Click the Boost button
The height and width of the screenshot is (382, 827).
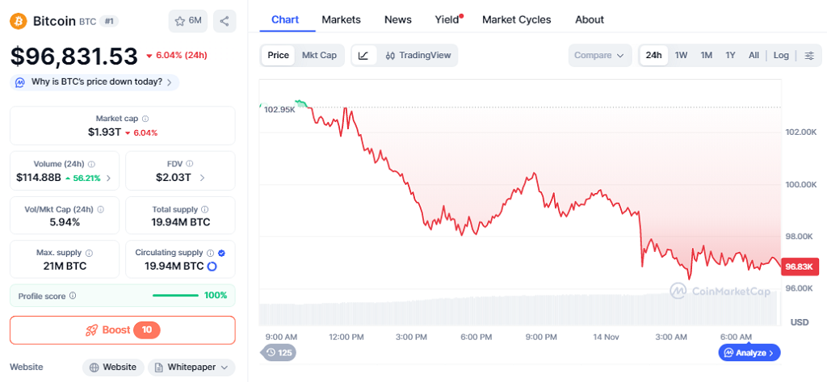click(122, 330)
